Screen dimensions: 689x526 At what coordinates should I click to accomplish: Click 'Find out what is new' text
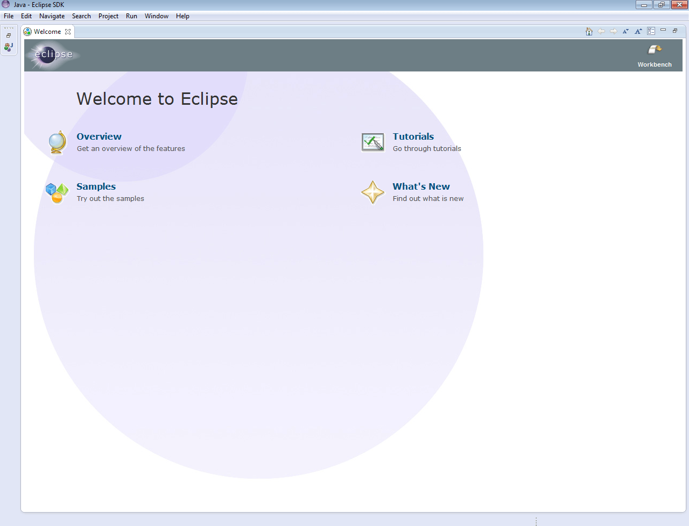428,199
